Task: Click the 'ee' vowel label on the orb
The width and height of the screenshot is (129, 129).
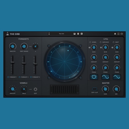Action: pyautogui.click(x=81, y=62)
